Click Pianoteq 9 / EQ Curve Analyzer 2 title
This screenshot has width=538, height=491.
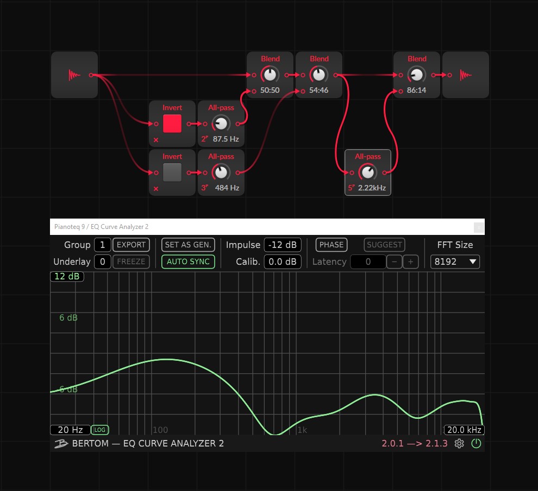tap(101, 226)
